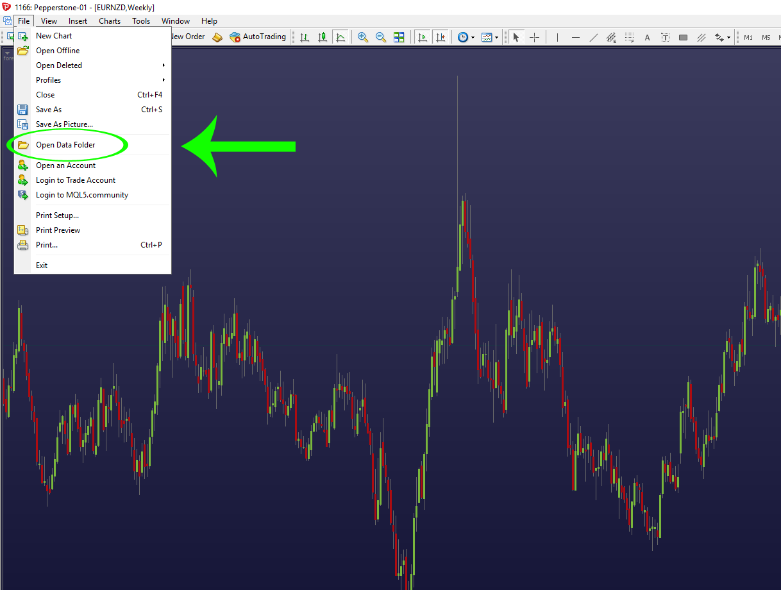Select the rectangle shape tool

pyautogui.click(x=683, y=37)
